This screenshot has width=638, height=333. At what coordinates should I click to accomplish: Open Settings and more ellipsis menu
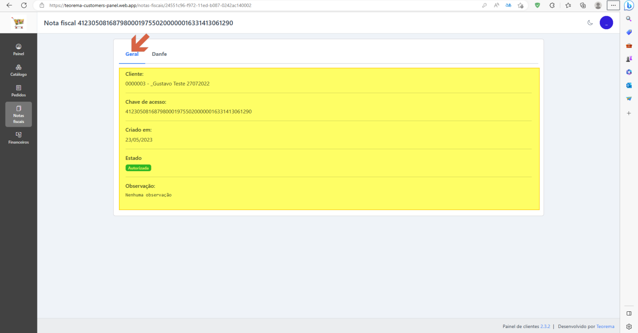pyautogui.click(x=613, y=5)
